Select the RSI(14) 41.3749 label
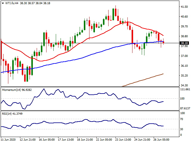 click(x=12, y=114)
